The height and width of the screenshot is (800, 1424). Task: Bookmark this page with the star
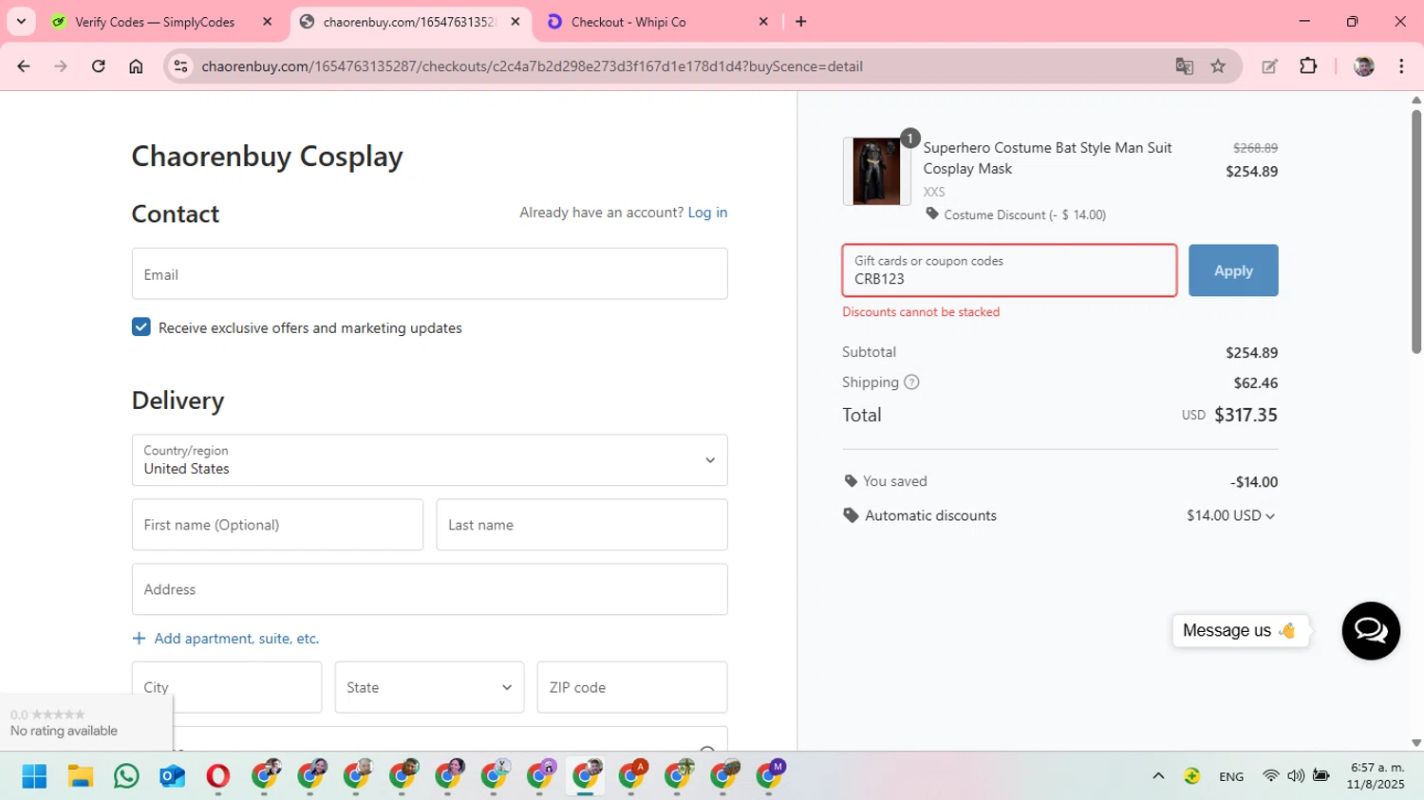[1218, 66]
